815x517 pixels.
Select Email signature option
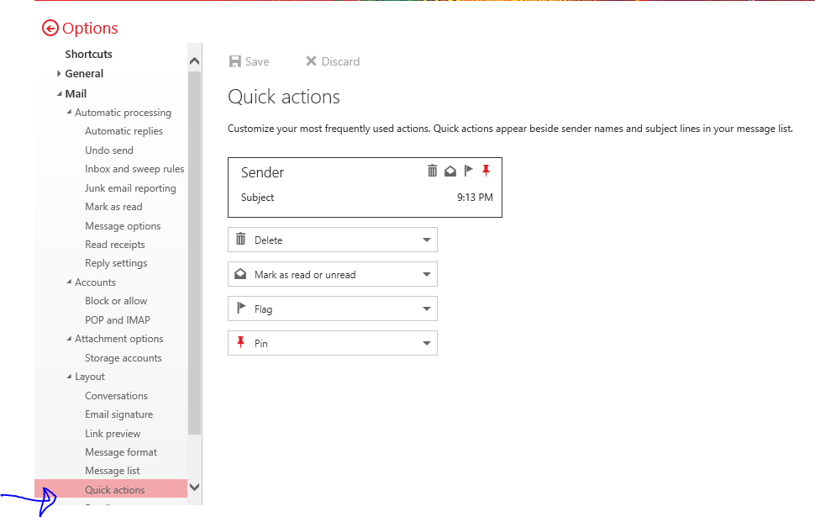pyautogui.click(x=118, y=414)
